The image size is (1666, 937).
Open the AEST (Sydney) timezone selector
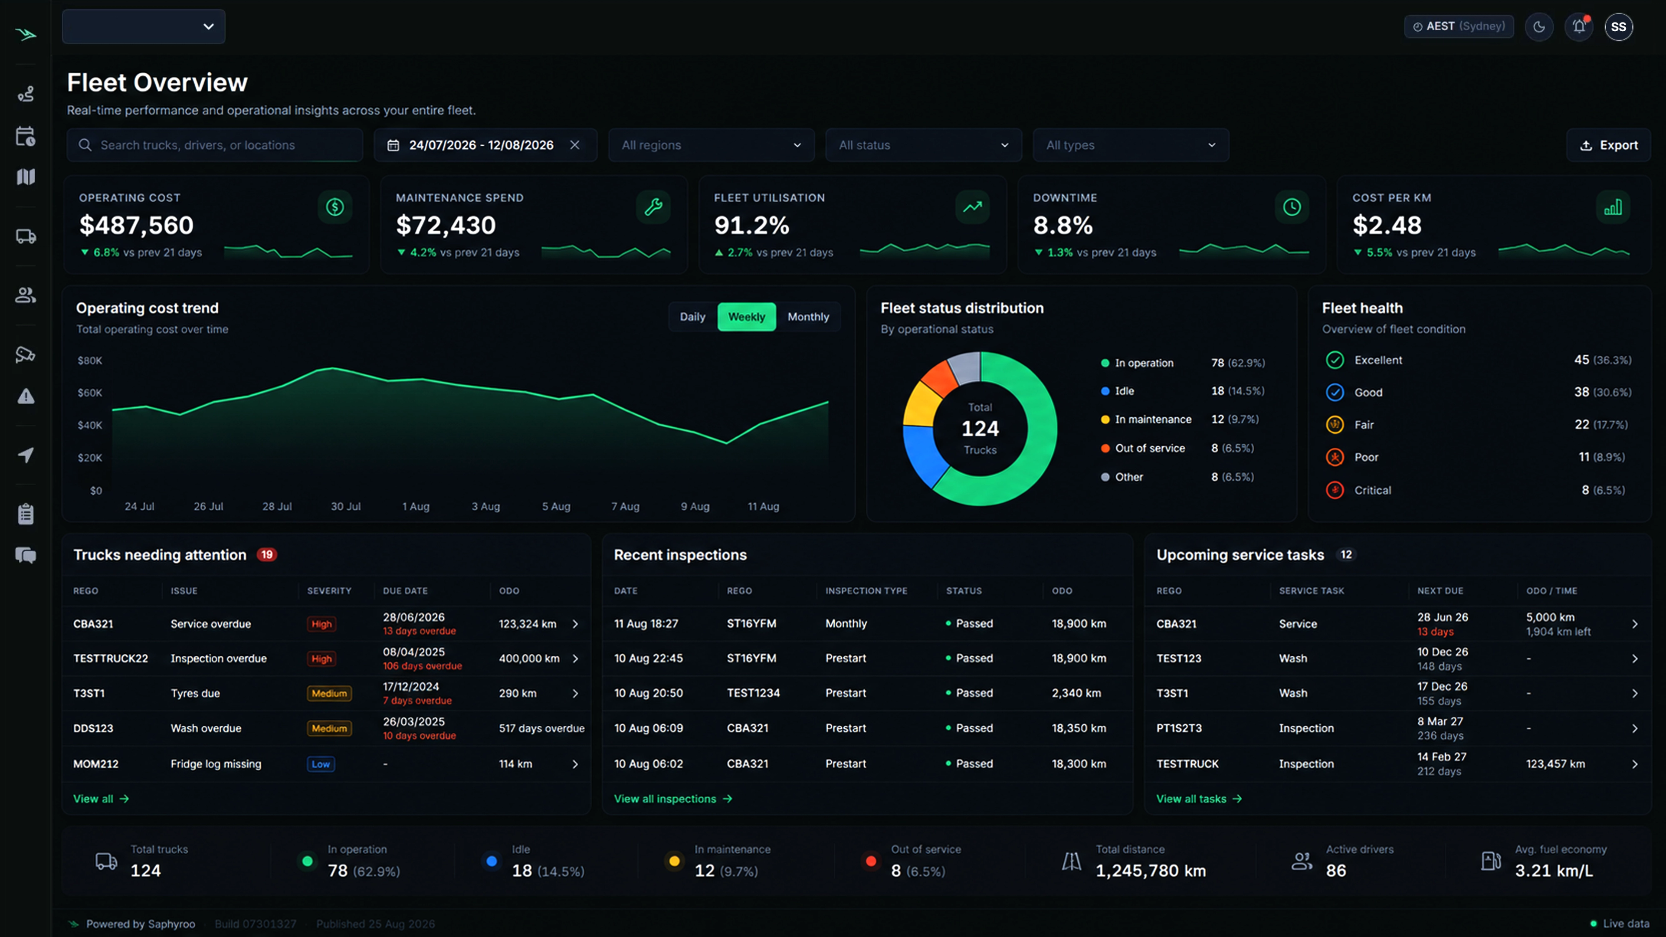(x=1459, y=26)
